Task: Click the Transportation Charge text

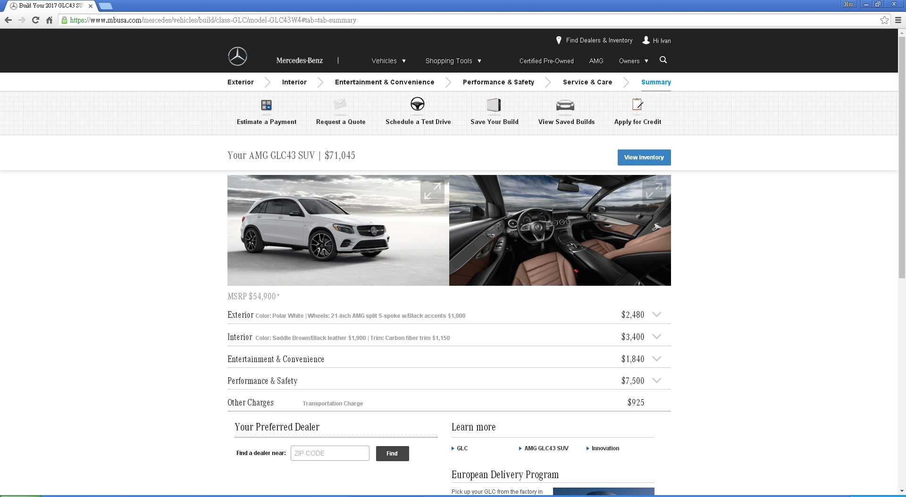Action: [x=333, y=403]
